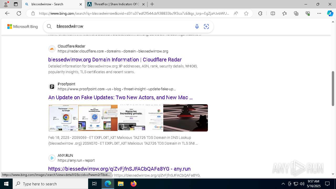Activate Read aloud icon

point(236,13)
